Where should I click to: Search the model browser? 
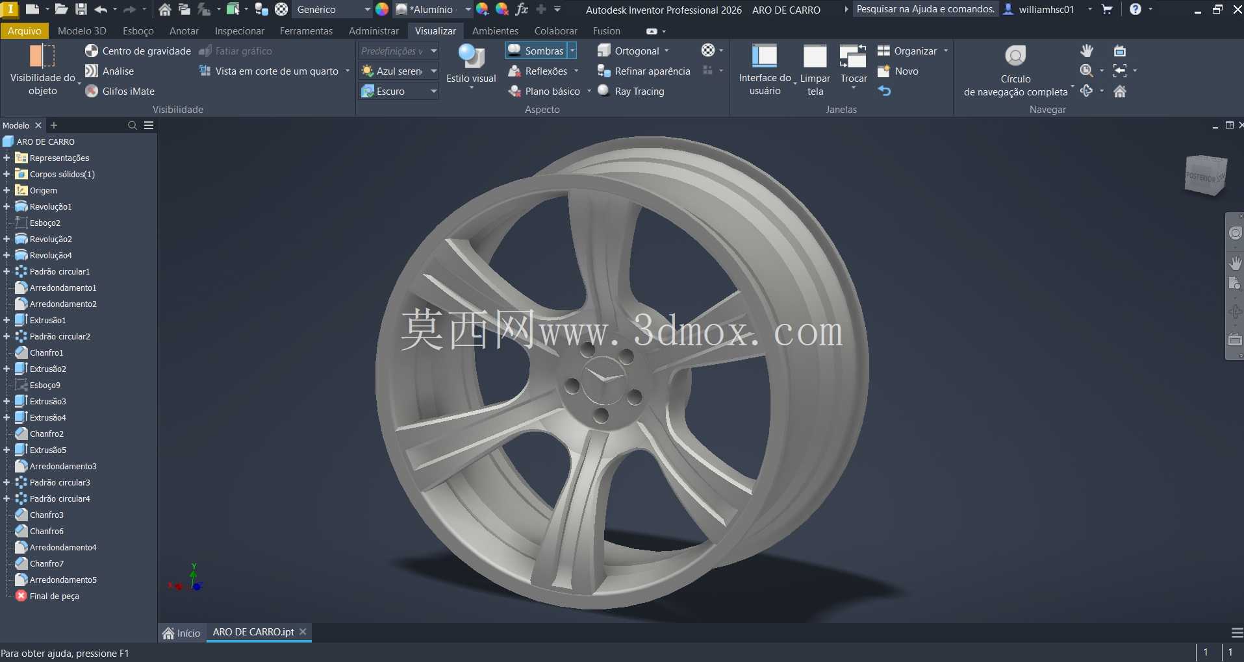133,125
